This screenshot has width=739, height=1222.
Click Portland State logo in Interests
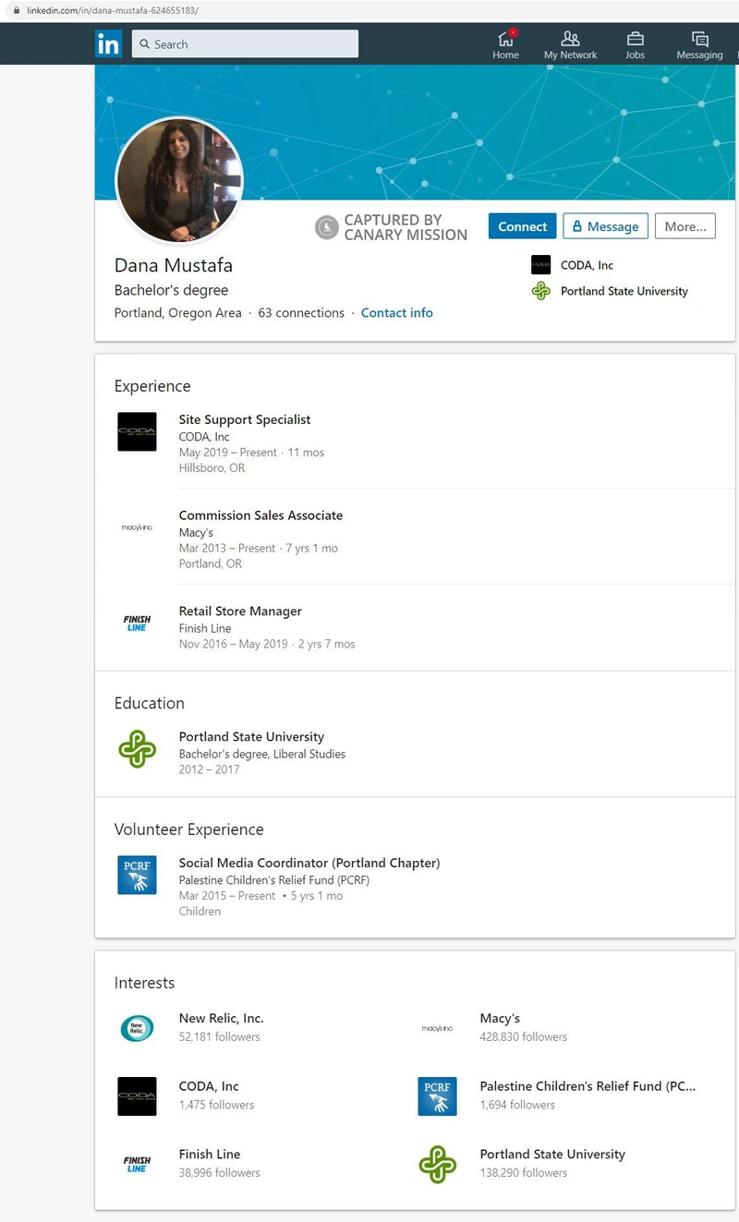click(x=438, y=1164)
